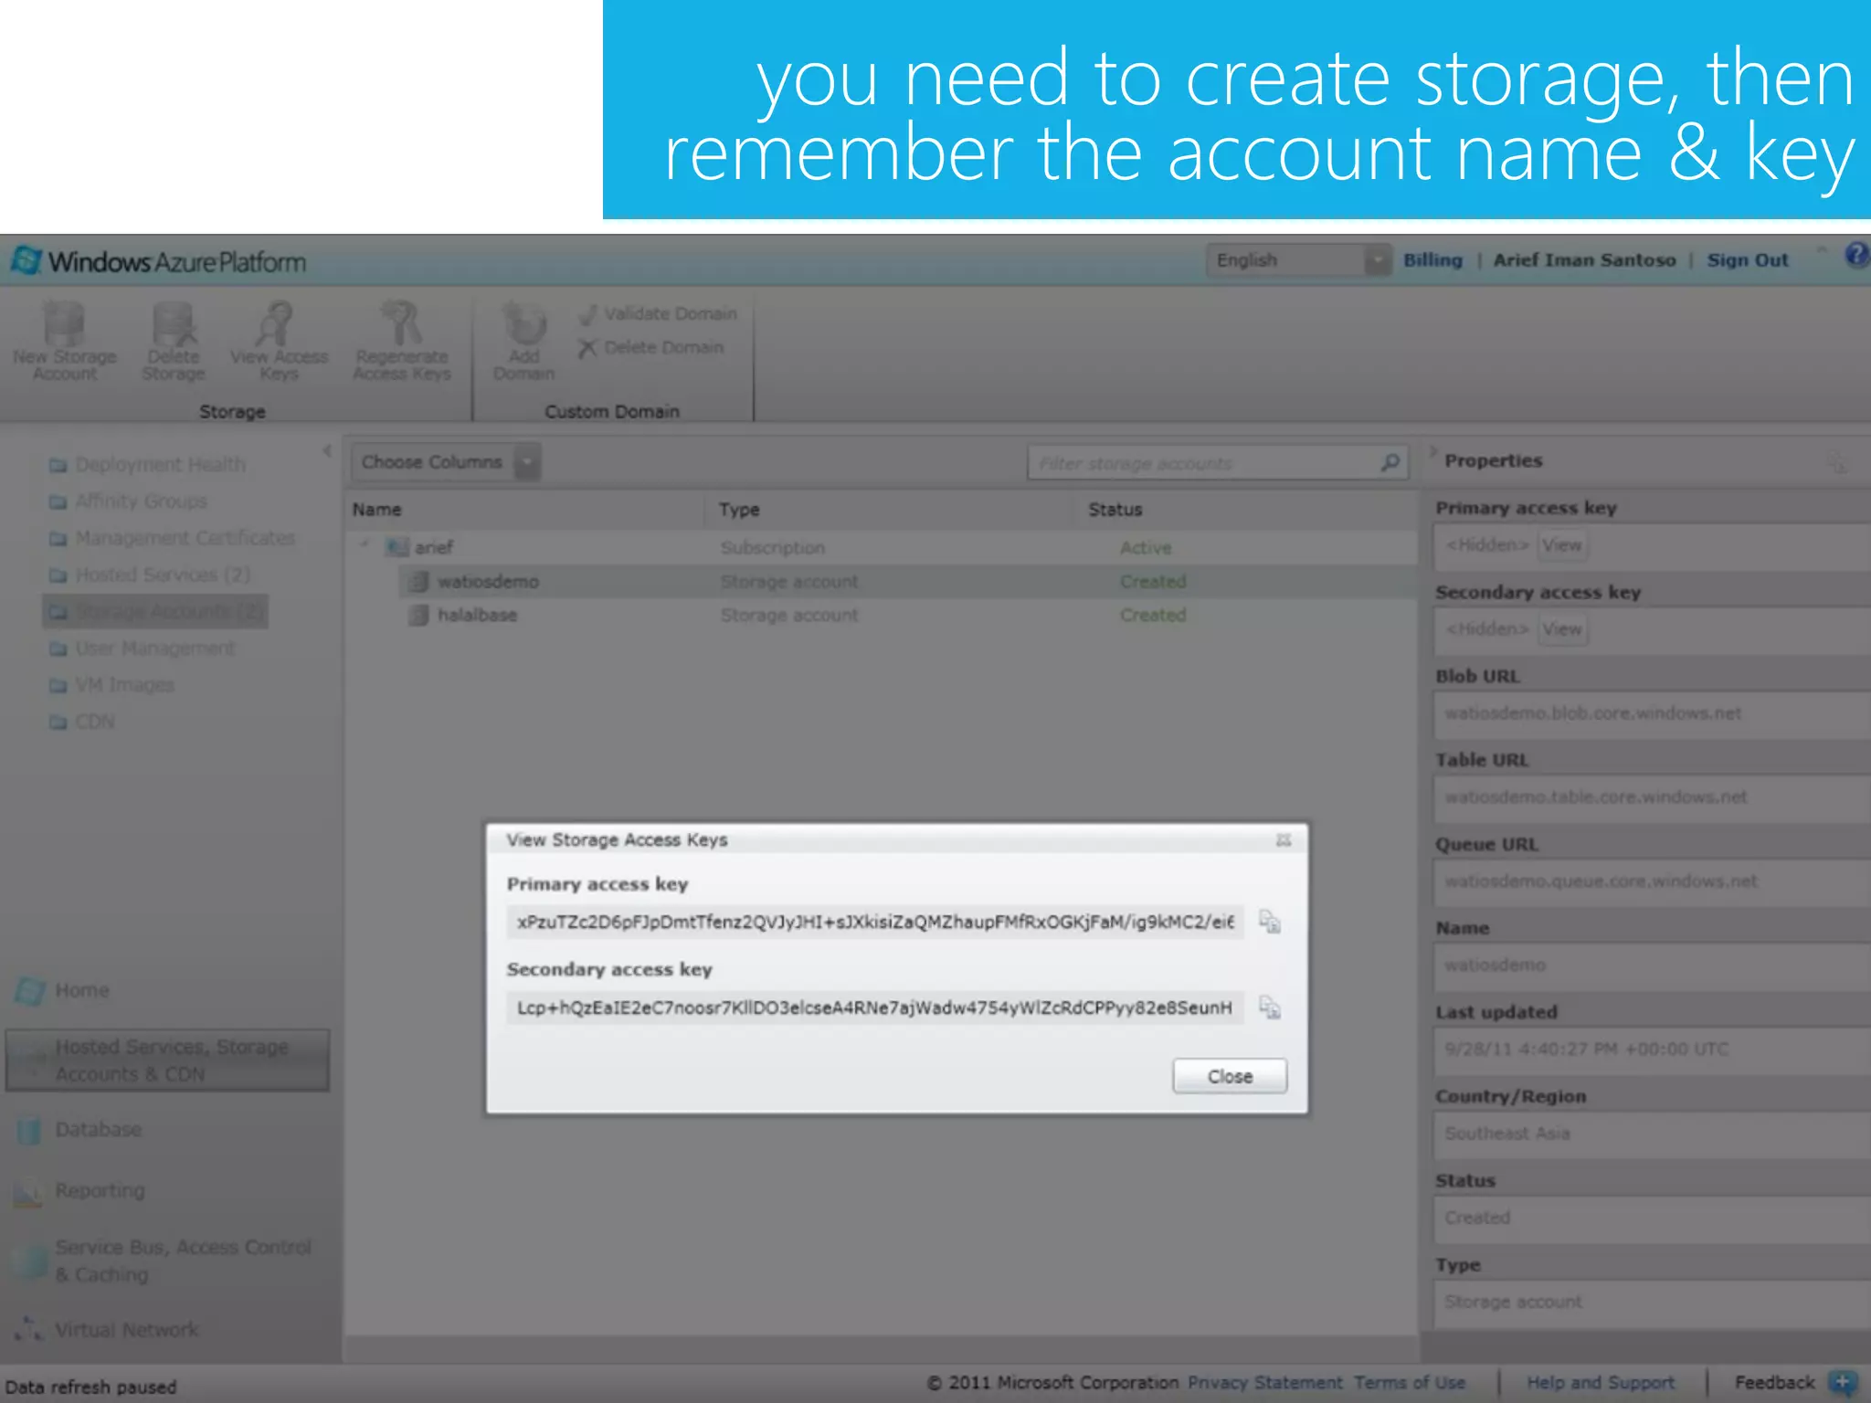
Task: Open the Terms of Use link
Action: tap(1410, 1383)
